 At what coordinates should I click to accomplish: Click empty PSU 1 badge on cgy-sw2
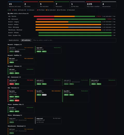coord(17,52)
